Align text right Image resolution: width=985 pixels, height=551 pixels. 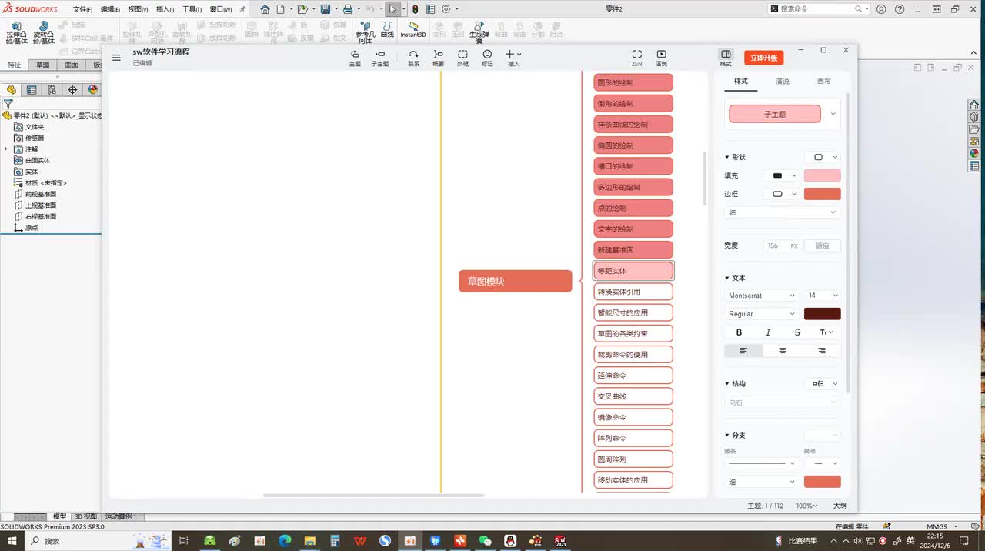(822, 351)
